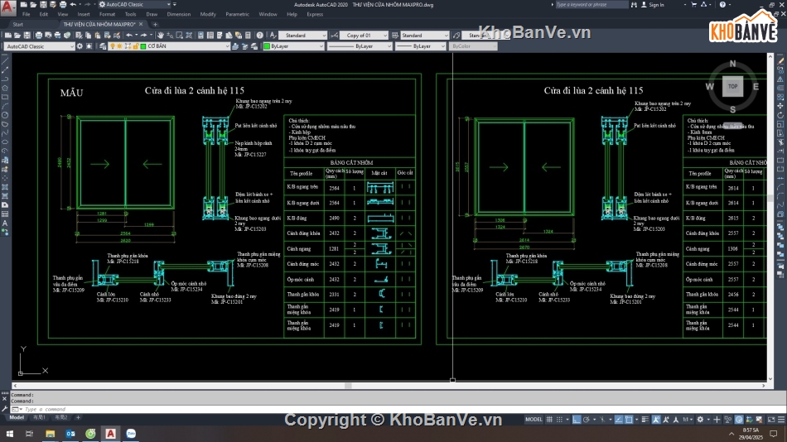The height and width of the screenshot is (442, 787).
Task: Click the Text Style icon
Action: tap(273, 36)
